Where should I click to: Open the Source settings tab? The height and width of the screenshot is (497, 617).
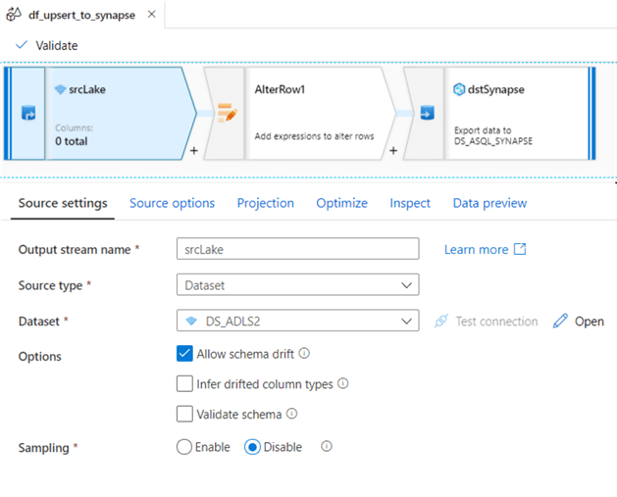coord(63,203)
